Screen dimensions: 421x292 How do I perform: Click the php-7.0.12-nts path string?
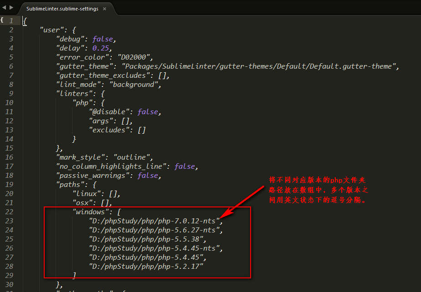(x=155, y=221)
